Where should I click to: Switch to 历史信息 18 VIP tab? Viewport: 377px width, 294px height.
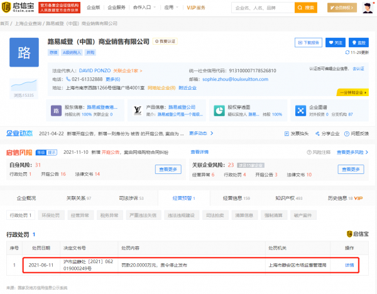345,198
